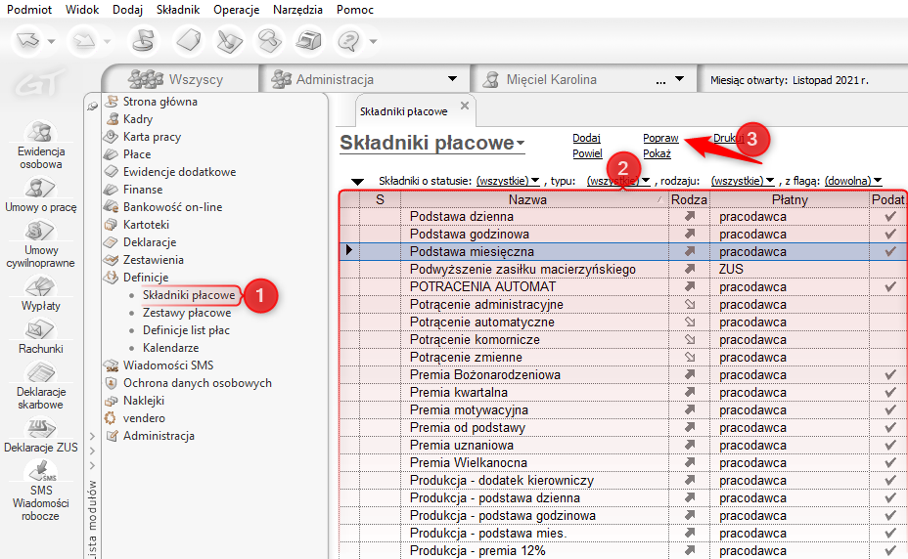Open z flagą (dowolna) filter dropdown
Viewport: 908px width, 559px height.
click(x=853, y=181)
